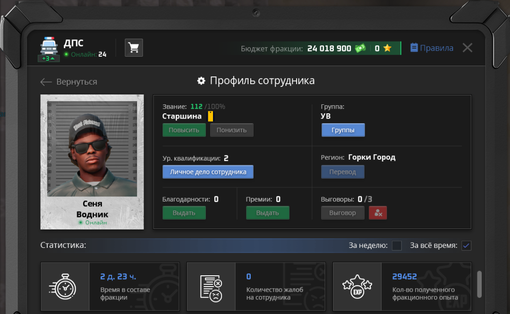Open Личное дело сотрудника
The height and width of the screenshot is (314, 510).
click(x=208, y=172)
